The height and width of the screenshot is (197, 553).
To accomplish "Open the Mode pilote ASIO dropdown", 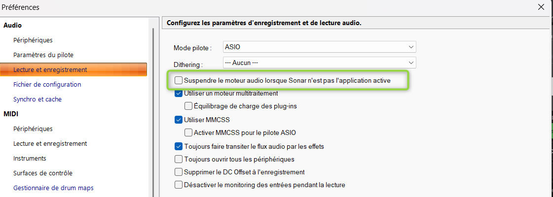I will 320,47.
